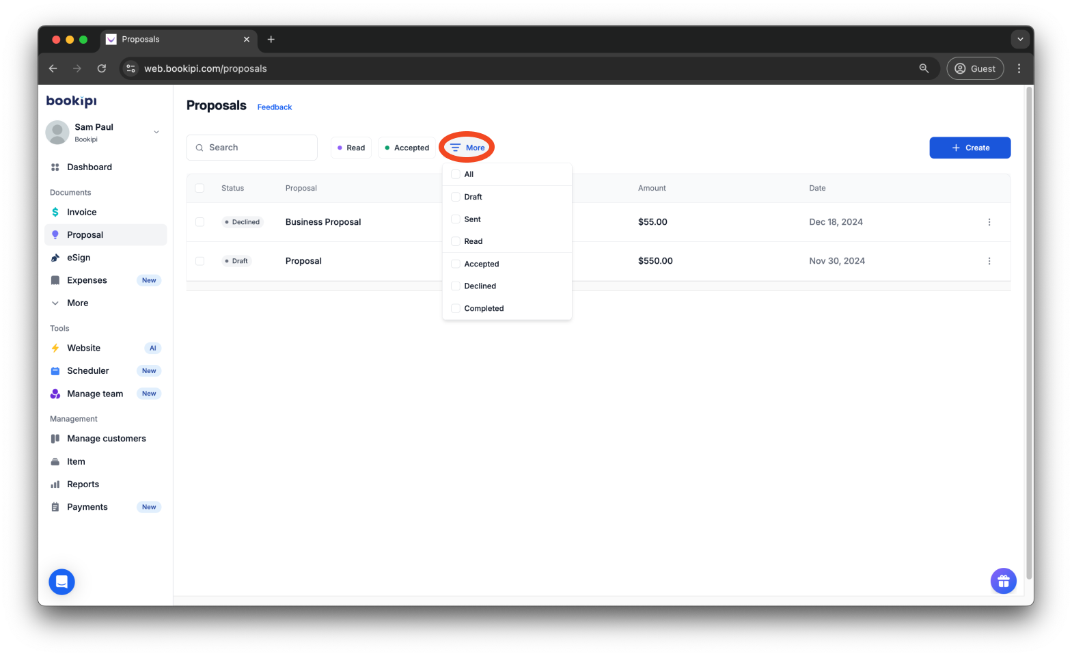Click the Declined status badge

pyautogui.click(x=243, y=222)
